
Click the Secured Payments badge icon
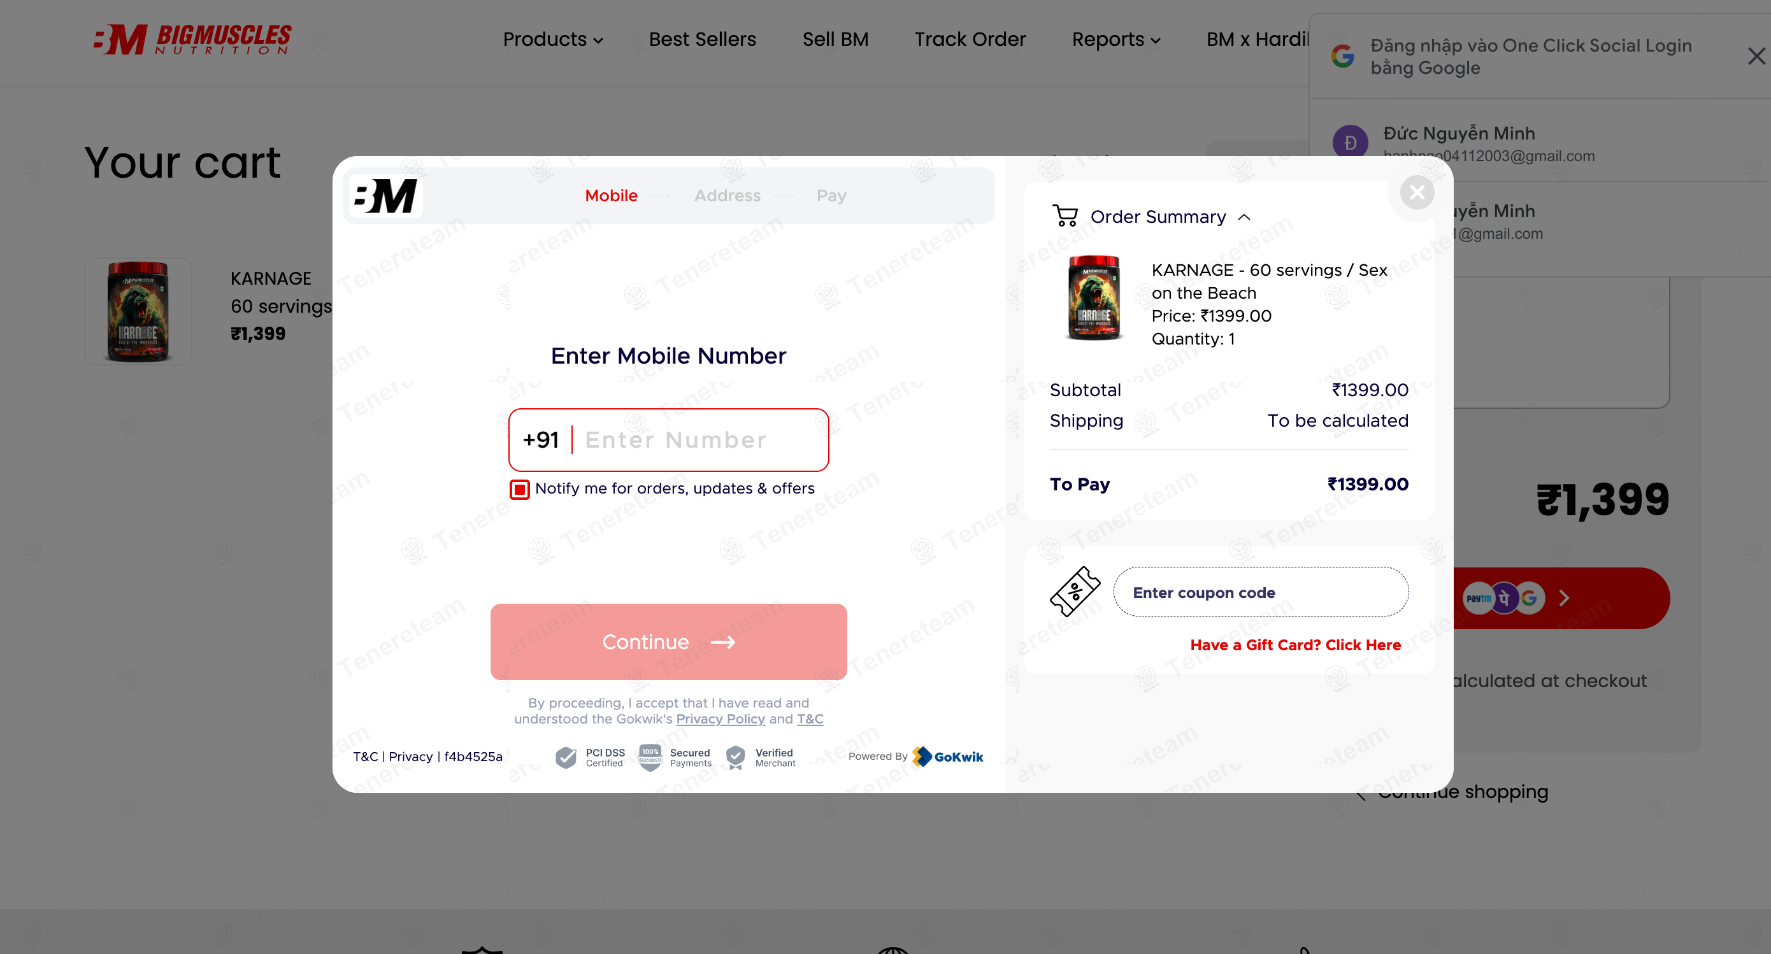coord(650,757)
